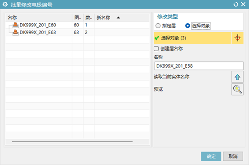Select the 指定层 radio button
249x165 pixels.
pyautogui.click(x=158, y=26)
